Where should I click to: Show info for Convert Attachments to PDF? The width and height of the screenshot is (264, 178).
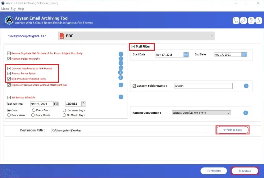click(121, 68)
